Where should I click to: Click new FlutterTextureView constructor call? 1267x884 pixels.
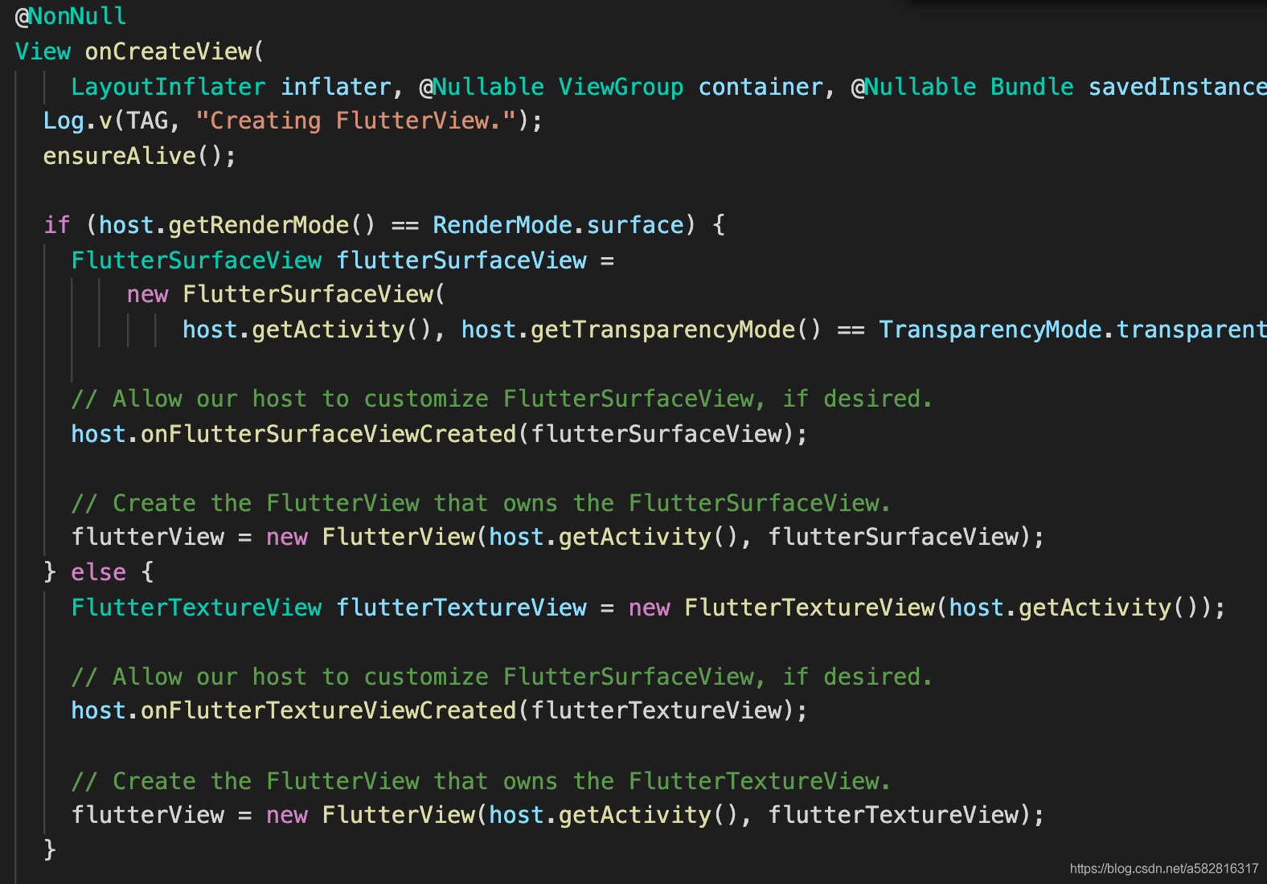pyautogui.click(x=927, y=608)
